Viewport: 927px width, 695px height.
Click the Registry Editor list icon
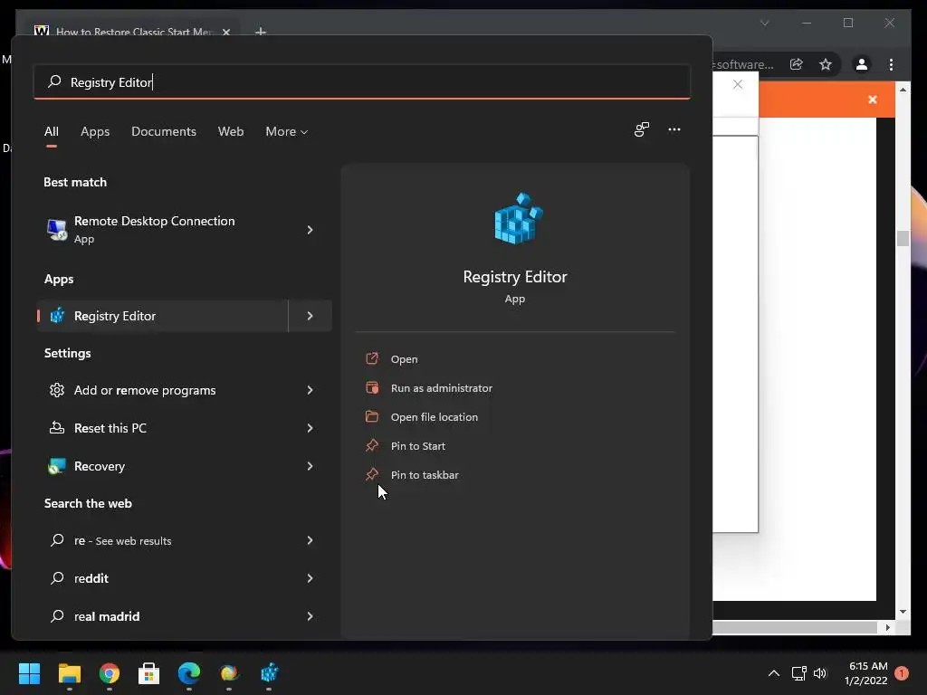pyautogui.click(x=57, y=316)
